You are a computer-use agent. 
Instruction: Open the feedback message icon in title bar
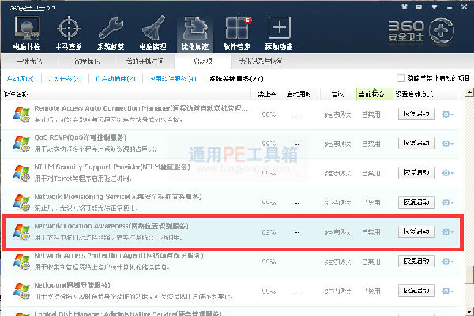[x=419, y=6]
